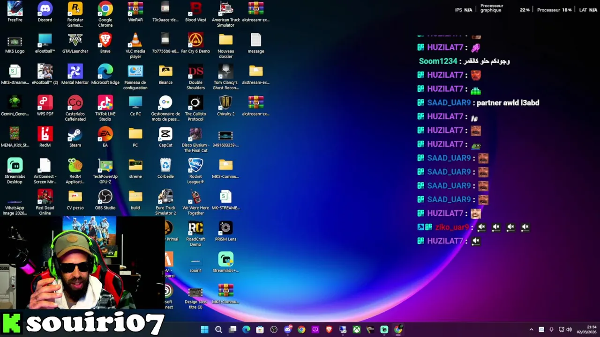
Task: Open Red Dead Online desktop shortcut
Action: (45, 202)
